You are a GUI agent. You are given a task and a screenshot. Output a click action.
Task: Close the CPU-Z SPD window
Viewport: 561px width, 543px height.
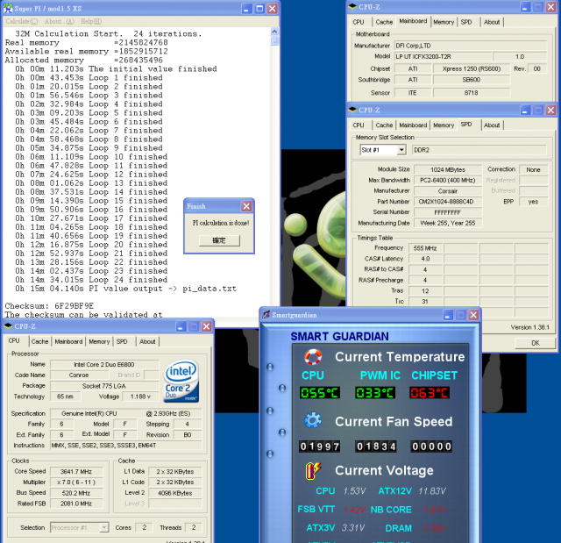pyautogui.click(x=550, y=111)
